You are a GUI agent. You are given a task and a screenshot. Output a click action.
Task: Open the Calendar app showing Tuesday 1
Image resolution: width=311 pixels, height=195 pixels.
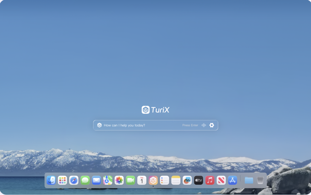pos(142,180)
